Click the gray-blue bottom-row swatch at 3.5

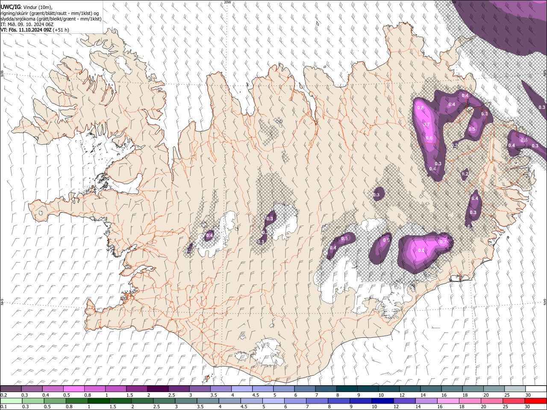click(208, 401)
